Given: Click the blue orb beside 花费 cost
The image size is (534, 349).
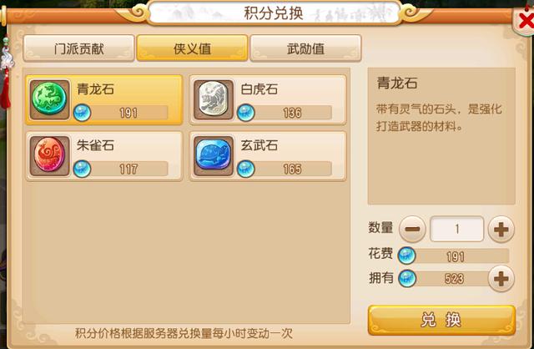Looking at the screenshot, I should pyautogui.click(x=406, y=255).
